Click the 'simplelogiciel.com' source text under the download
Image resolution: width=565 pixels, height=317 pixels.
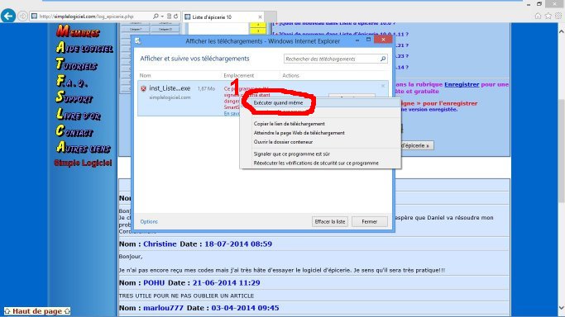click(170, 97)
